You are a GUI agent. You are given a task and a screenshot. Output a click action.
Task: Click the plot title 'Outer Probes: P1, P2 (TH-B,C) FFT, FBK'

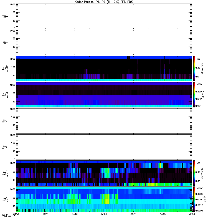[x=104, y=2]
